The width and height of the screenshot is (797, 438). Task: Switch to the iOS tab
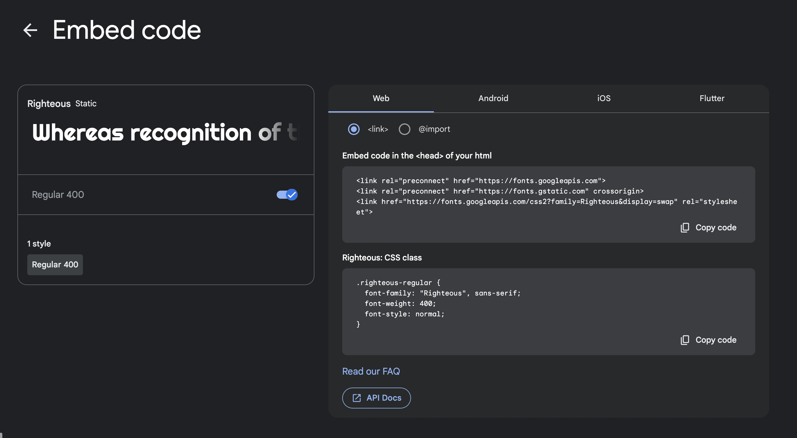click(604, 98)
